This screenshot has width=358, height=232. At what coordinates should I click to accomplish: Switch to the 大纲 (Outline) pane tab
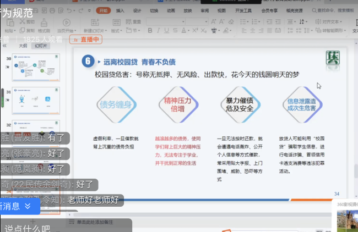click(x=23, y=46)
